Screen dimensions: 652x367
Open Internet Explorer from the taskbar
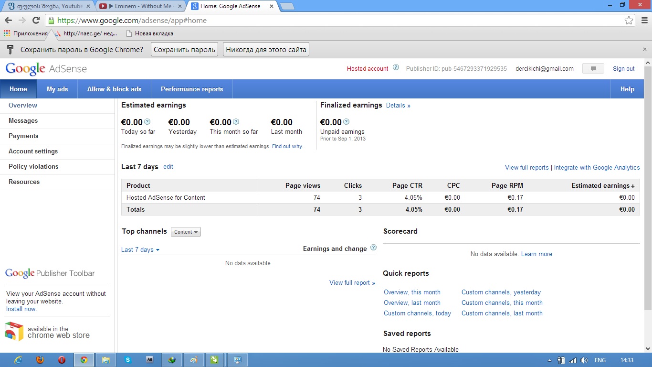19,360
